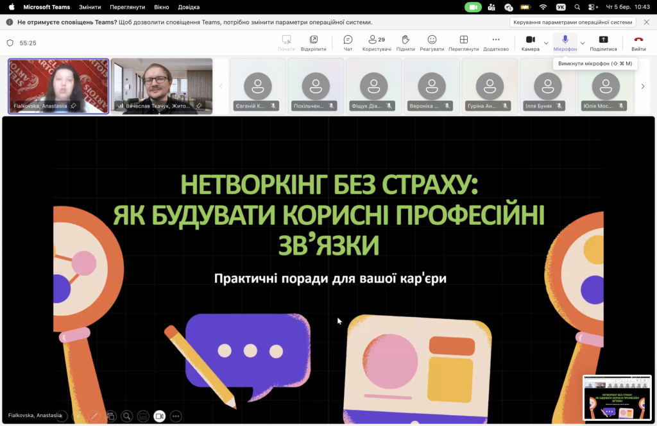The width and height of the screenshot is (657, 426).
Task: Expand more participant tiles with the right arrow
Action: click(642, 86)
